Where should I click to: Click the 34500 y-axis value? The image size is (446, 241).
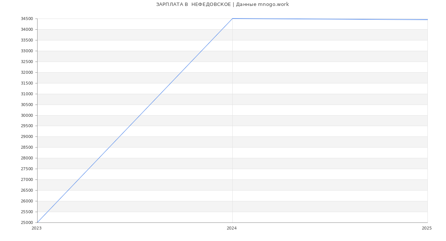click(x=27, y=19)
